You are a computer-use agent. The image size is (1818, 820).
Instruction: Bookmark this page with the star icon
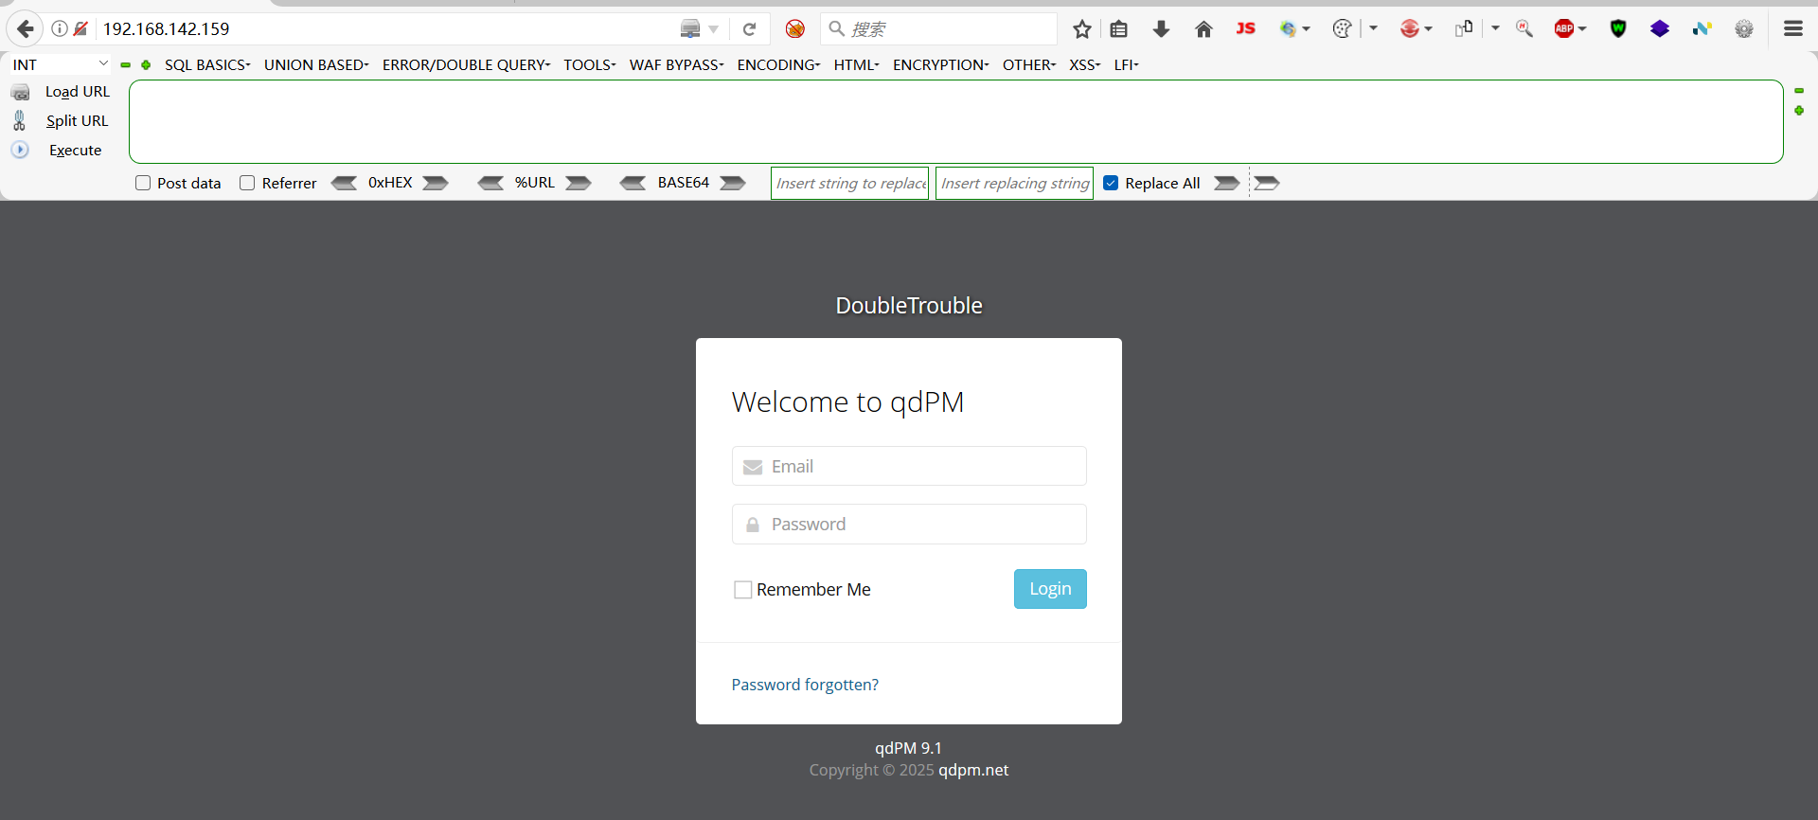pos(1082,28)
